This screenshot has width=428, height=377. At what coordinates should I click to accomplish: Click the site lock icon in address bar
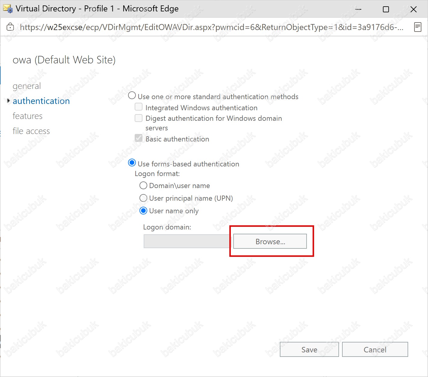coord(10,27)
